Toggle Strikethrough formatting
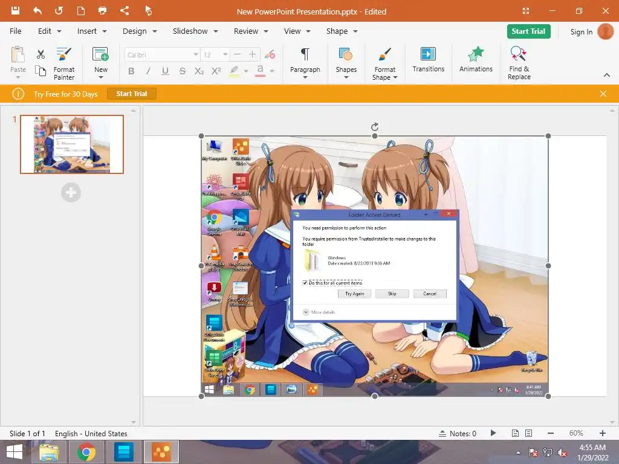 click(182, 71)
